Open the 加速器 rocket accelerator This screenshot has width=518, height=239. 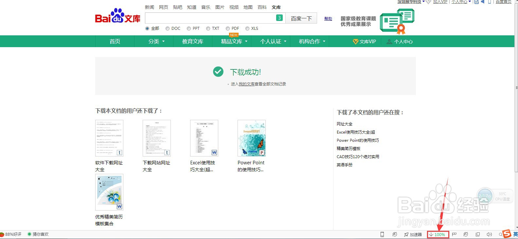click(x=413, y=234)
